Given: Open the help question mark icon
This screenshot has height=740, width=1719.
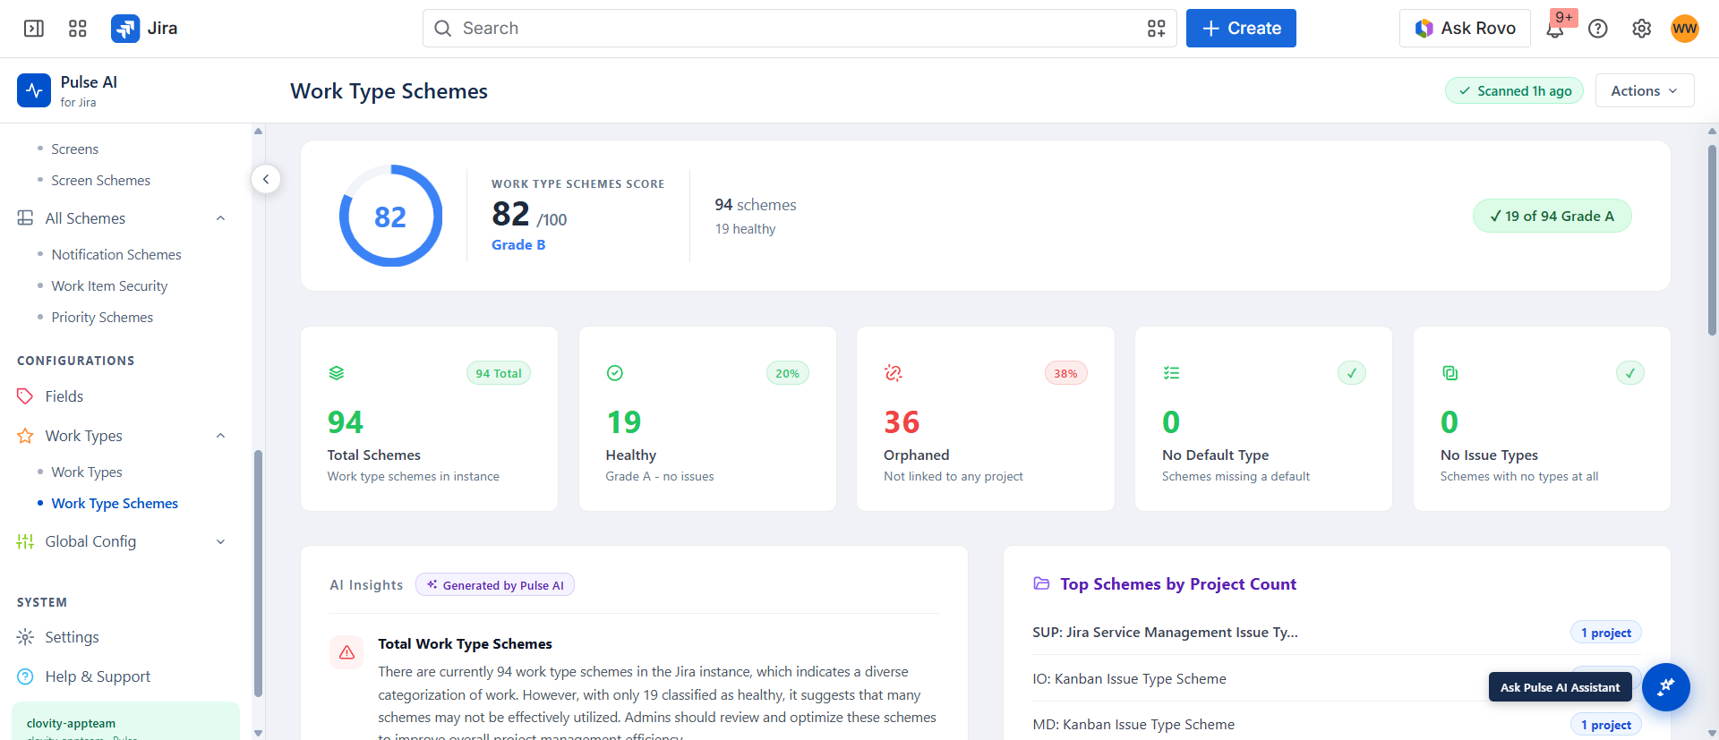Looking at the screenshot, I should (1598, 29).
